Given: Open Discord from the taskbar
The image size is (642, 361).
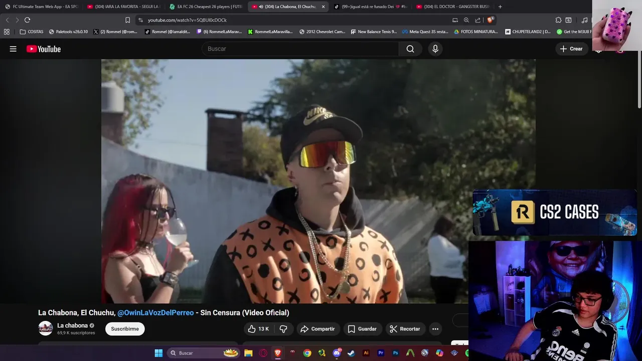Looking at the screenshot, I should pos(337,353).
